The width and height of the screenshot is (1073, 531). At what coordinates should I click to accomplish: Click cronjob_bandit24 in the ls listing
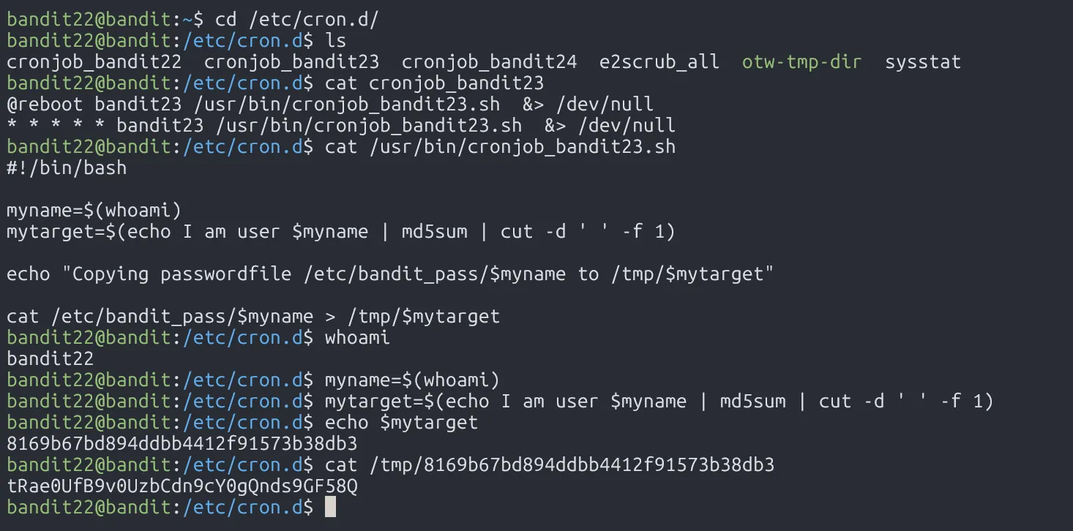[489, 61]
